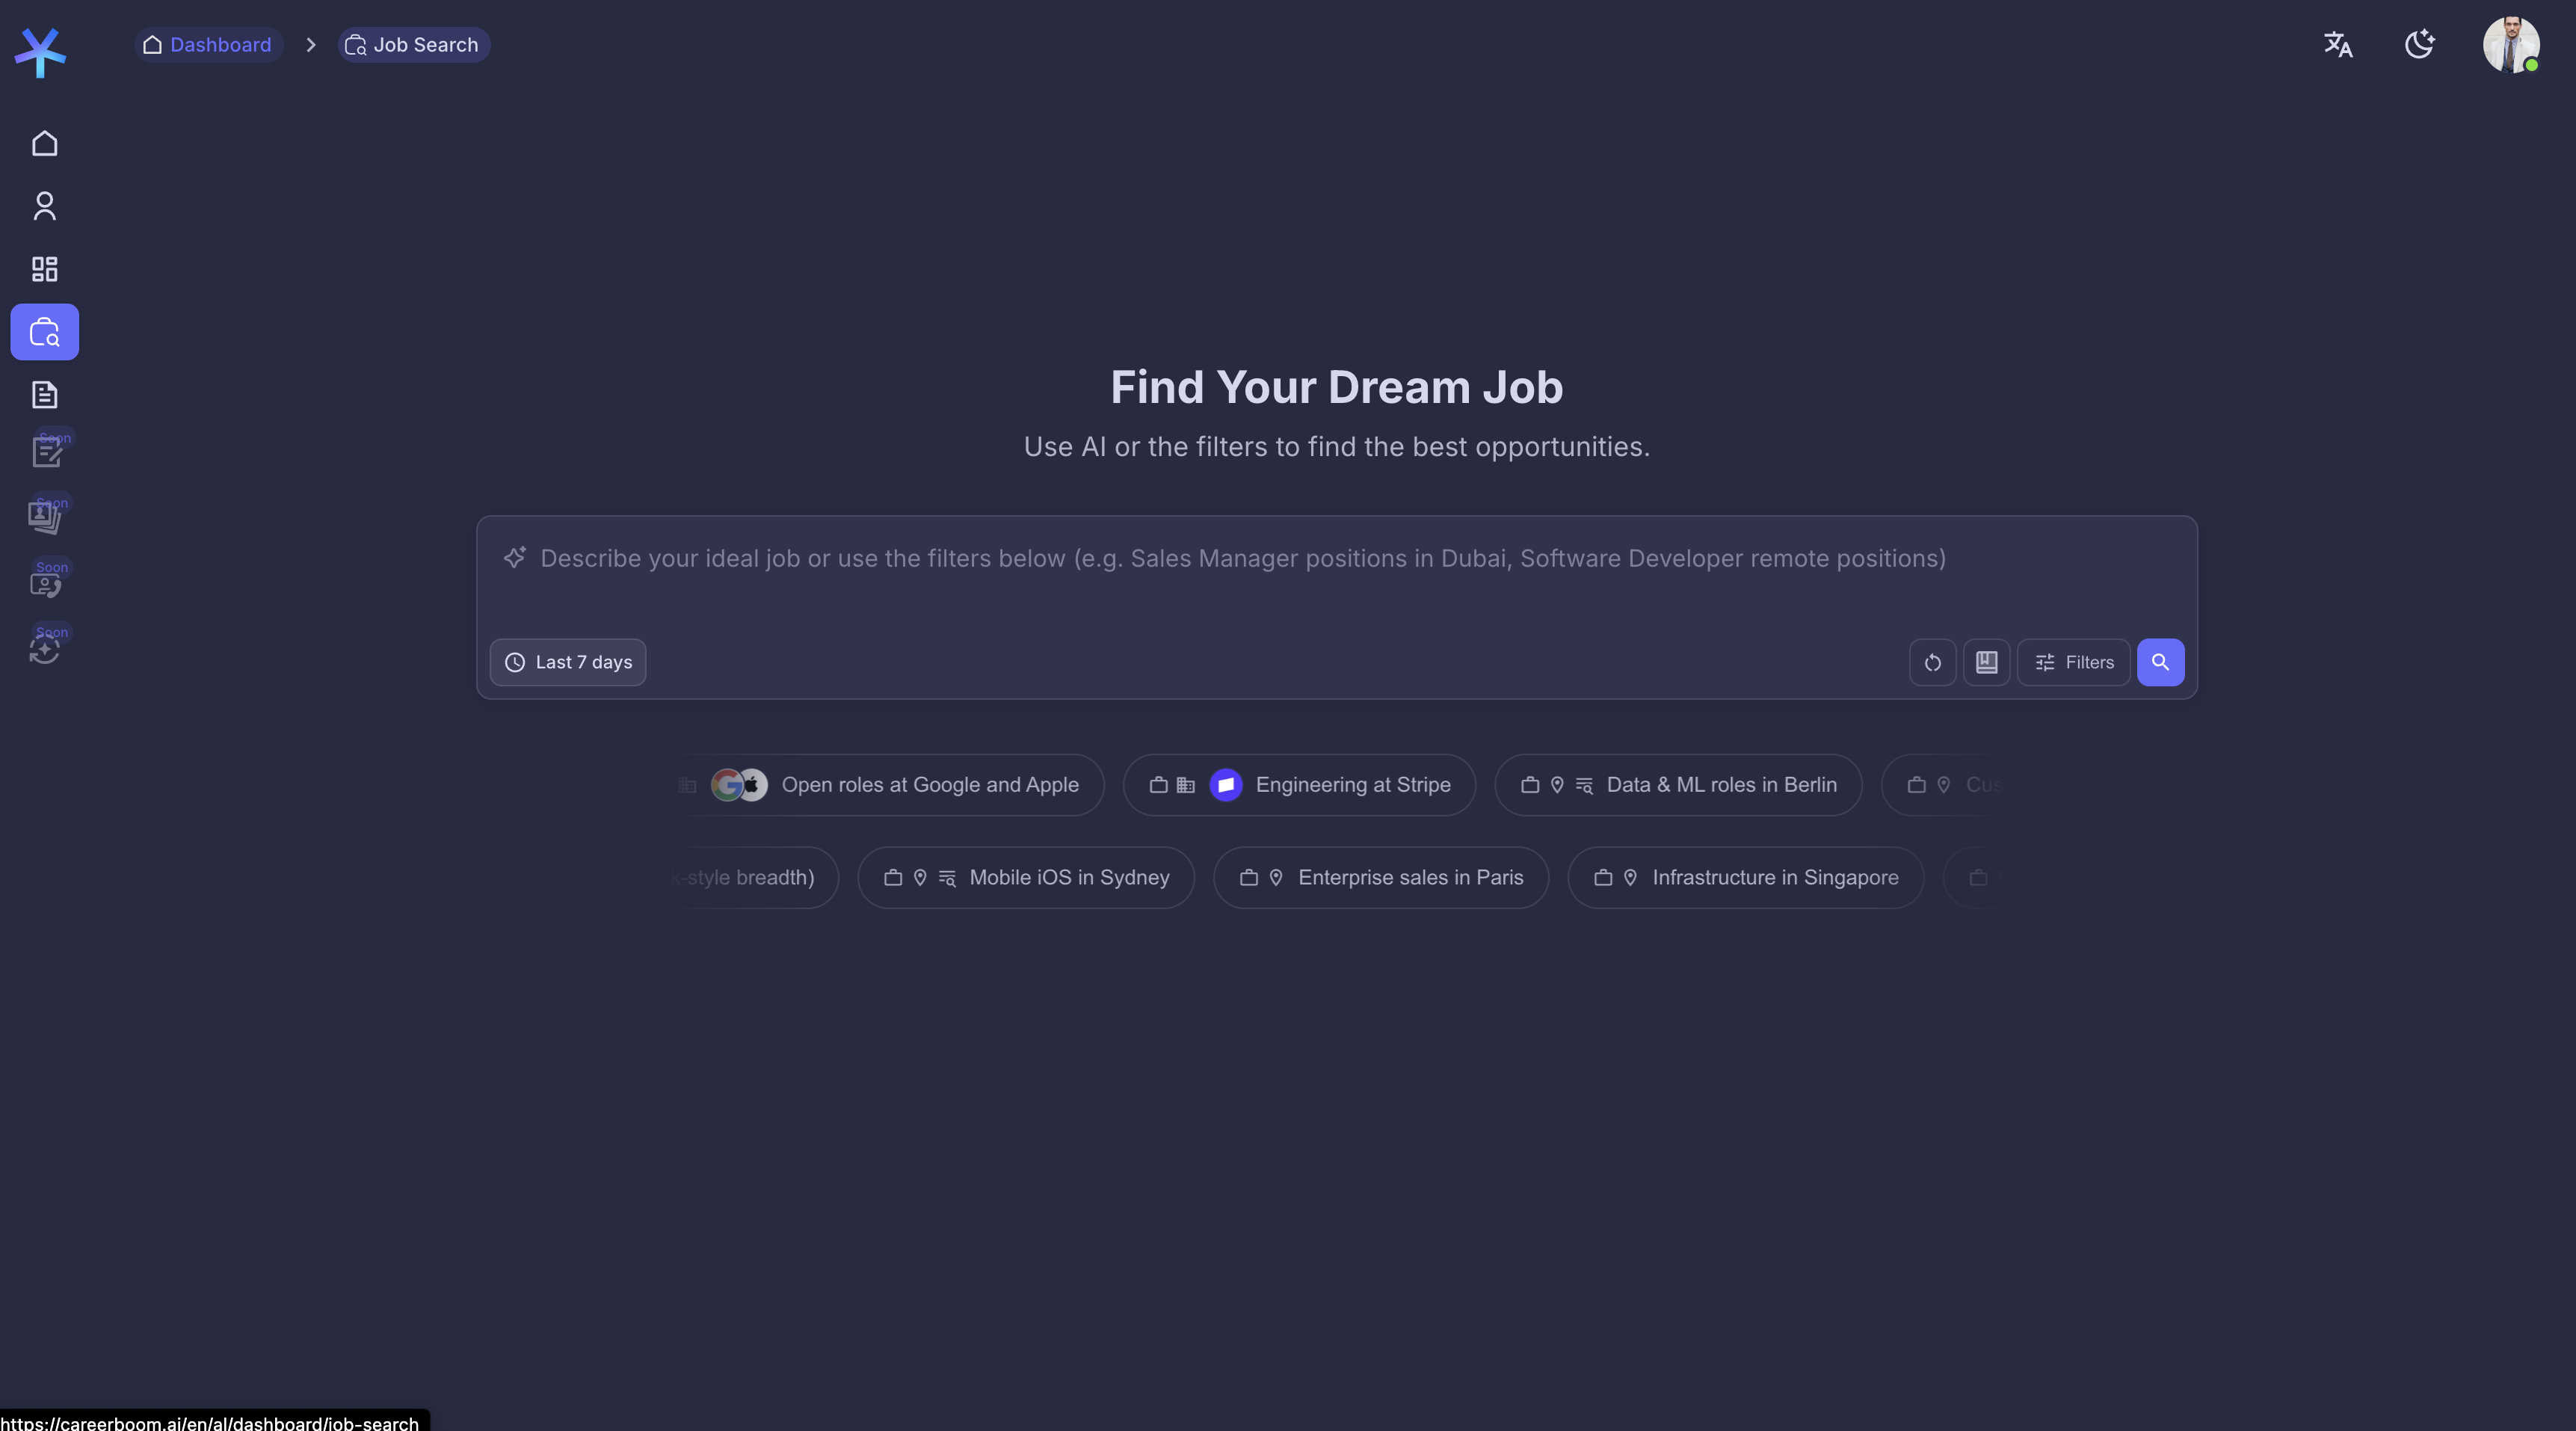Image resolution: width=2576 pixels, height=1431 pixels.
Task: Open the profile person icon in sidebar
Action: tap(44, 206)
